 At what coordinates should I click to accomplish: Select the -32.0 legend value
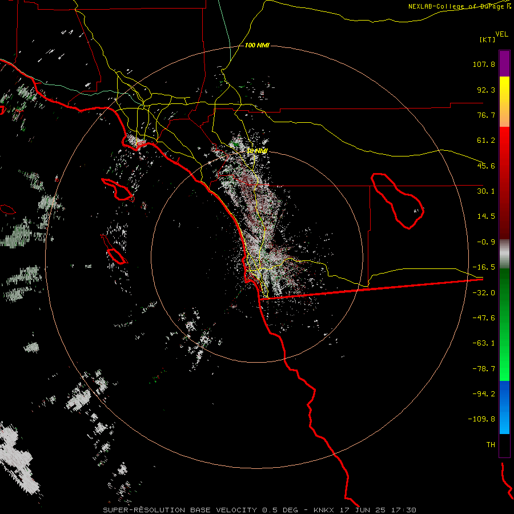click(x=484, y=293)
